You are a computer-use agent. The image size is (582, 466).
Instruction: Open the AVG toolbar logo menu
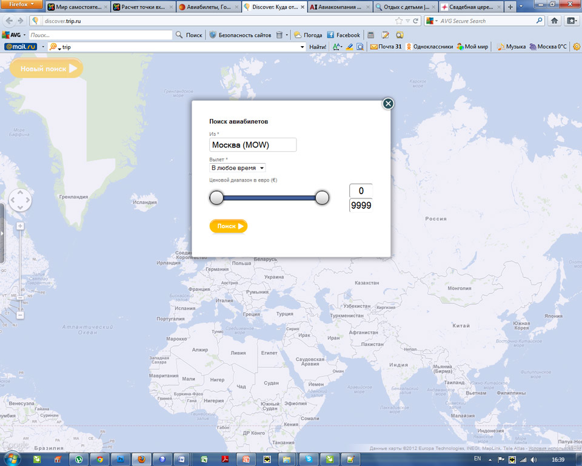tap(13, 35)
